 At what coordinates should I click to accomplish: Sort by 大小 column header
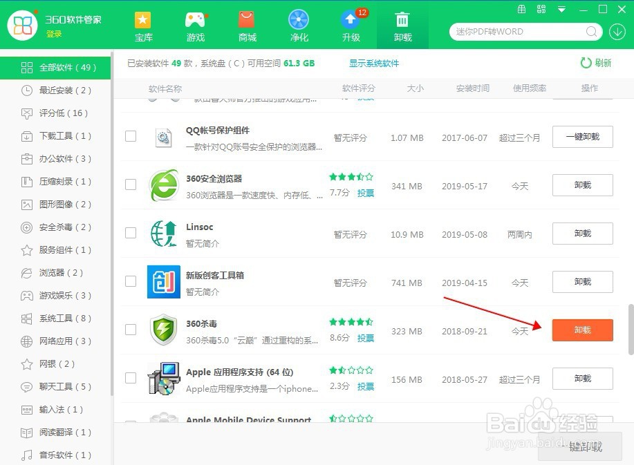pyautogui.click(x=415, y=88)
